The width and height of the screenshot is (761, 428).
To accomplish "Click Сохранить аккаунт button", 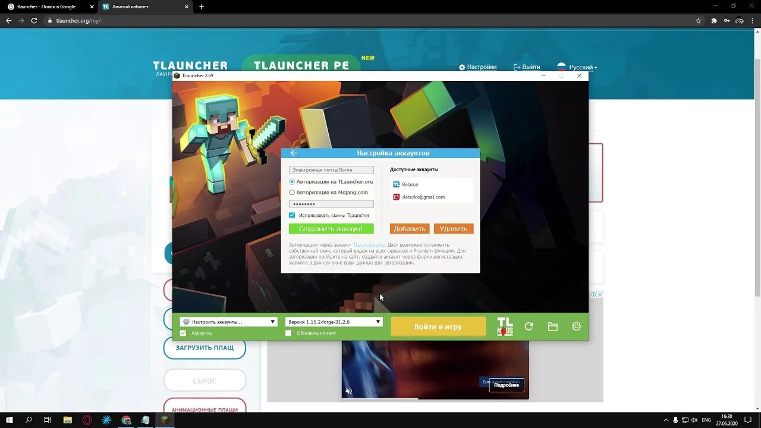I will coord(331,229).
